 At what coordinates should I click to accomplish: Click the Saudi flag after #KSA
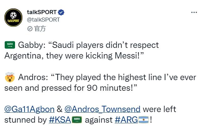coord(77,120)
